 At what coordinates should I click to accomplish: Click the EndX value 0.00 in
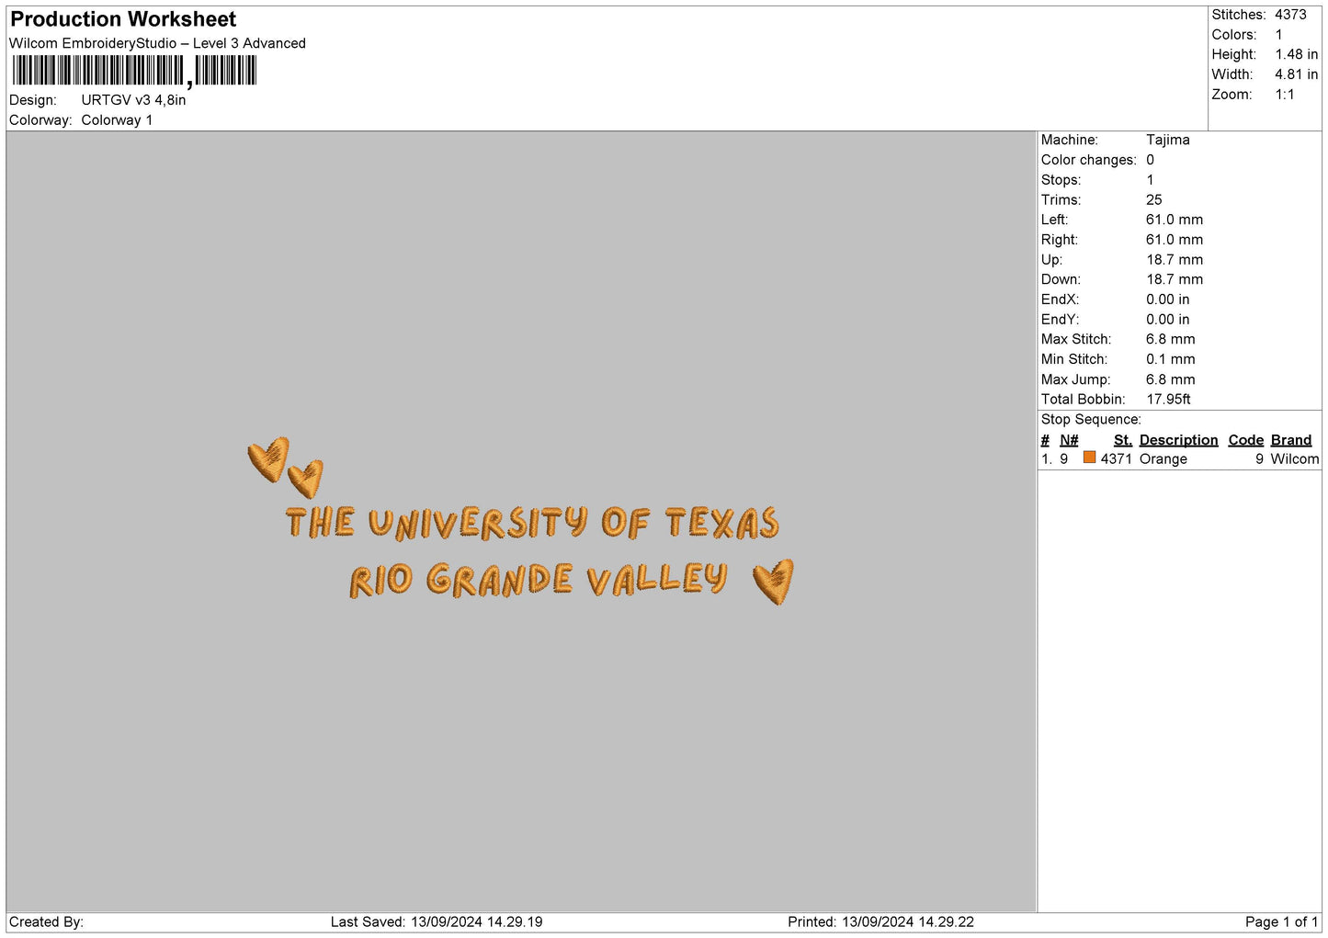(1167, 299)
